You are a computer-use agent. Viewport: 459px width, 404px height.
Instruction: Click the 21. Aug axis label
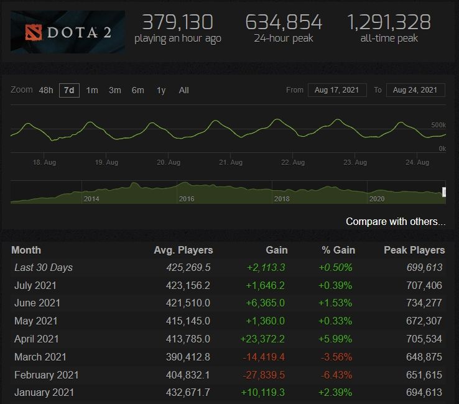click(231, 162)
